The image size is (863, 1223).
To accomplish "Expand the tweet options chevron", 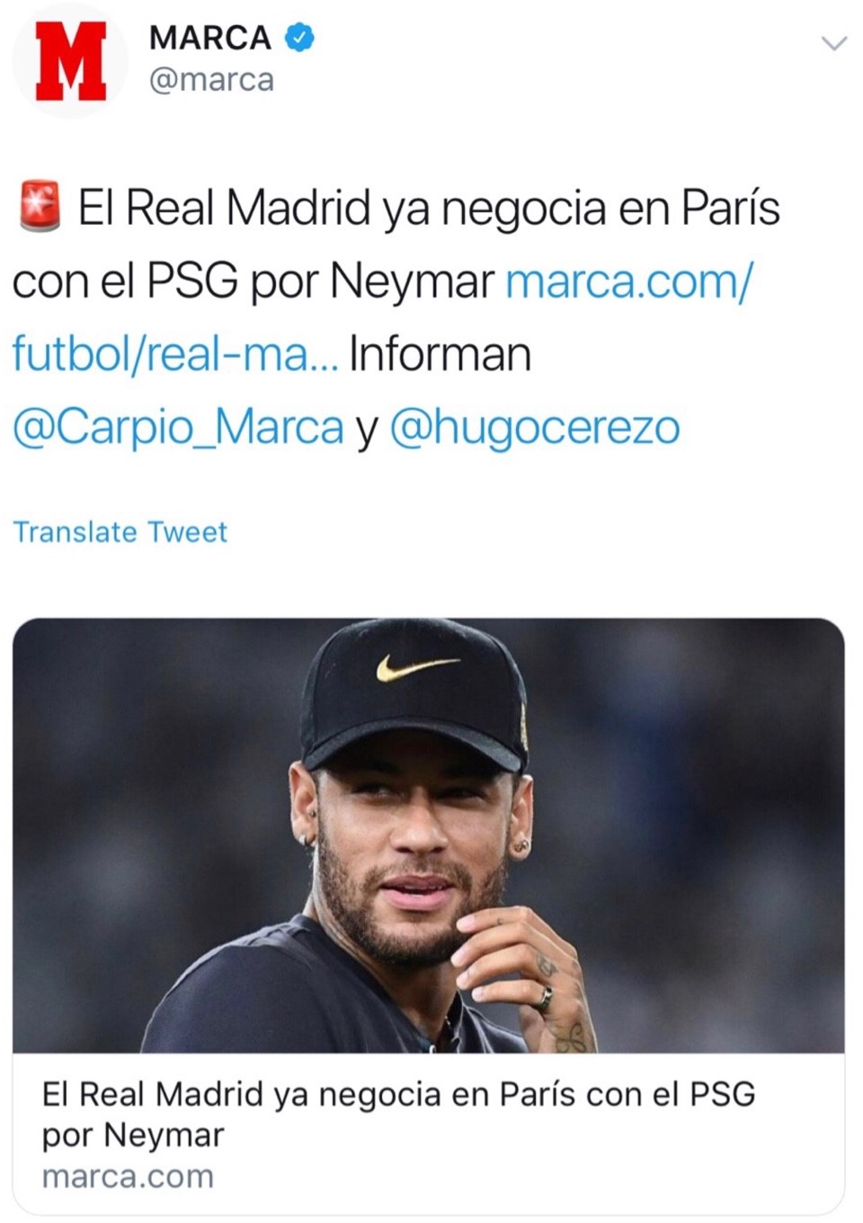I will coord(835,43).
